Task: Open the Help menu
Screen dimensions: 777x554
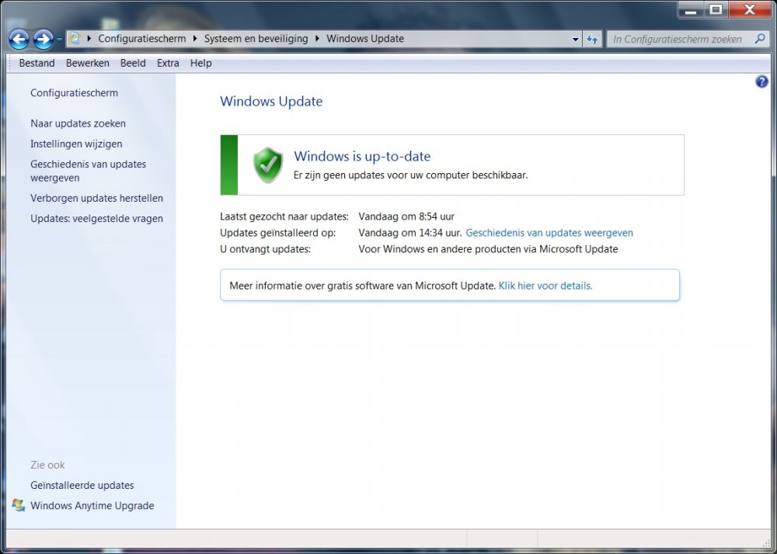Action: 200,64
